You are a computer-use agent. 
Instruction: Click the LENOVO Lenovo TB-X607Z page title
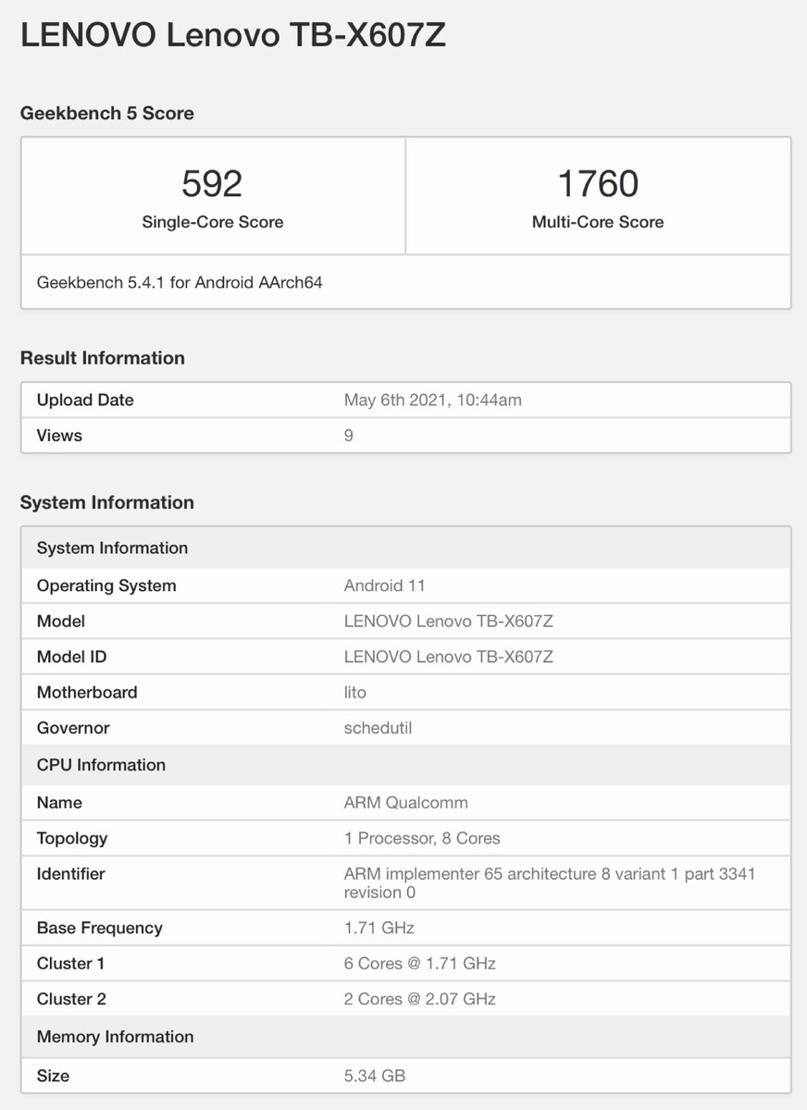232,35
